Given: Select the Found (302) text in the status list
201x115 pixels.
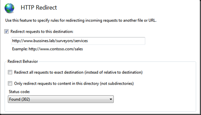Looking at the screenshot, I should pos(19,99).
